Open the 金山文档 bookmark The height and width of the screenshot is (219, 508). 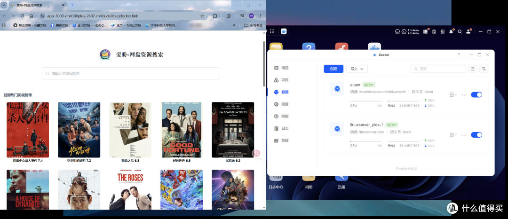click(90, 25)
